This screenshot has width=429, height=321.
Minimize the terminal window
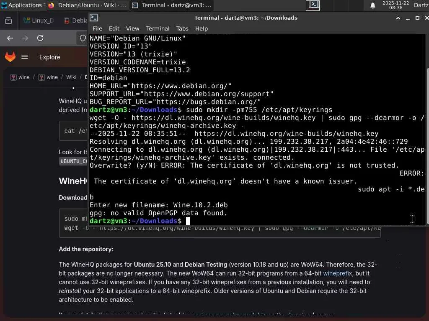[408, 18]
